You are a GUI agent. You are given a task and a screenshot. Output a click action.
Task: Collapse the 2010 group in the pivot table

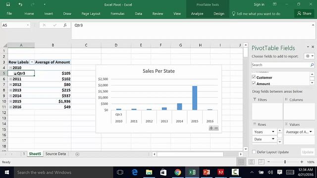point(10,68)
